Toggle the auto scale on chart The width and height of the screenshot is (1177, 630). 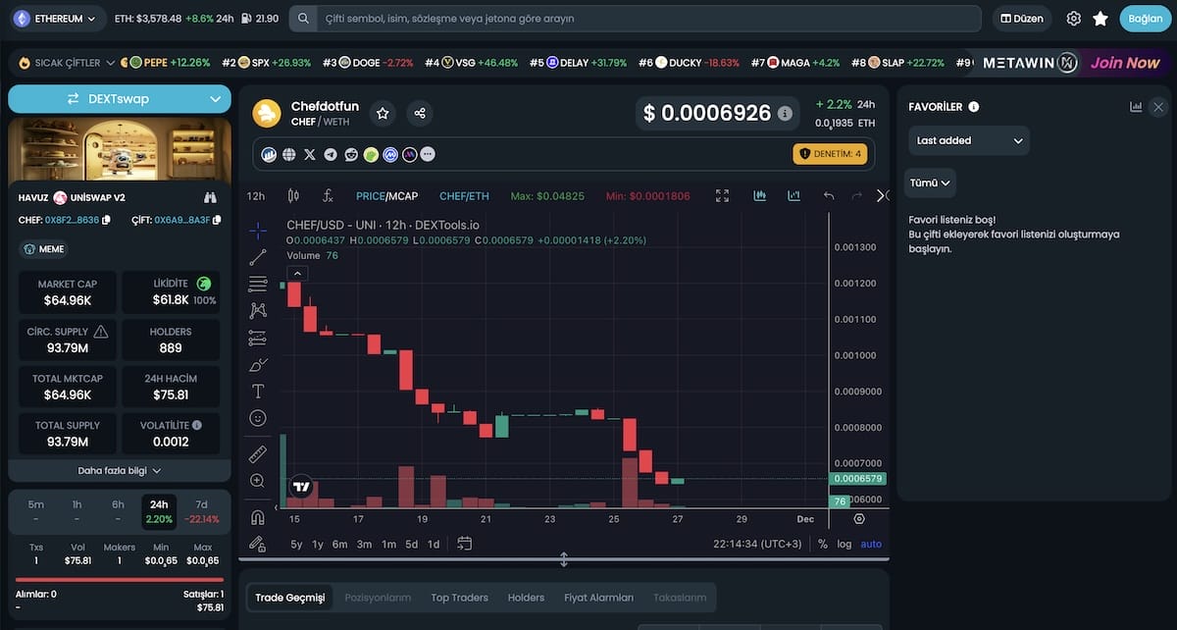[871, 544]
